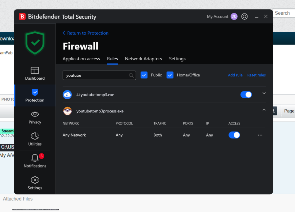The height and width of the screenshot is (212, 295).
Task: Switch to the Application access tab
Action: [81, 59]
